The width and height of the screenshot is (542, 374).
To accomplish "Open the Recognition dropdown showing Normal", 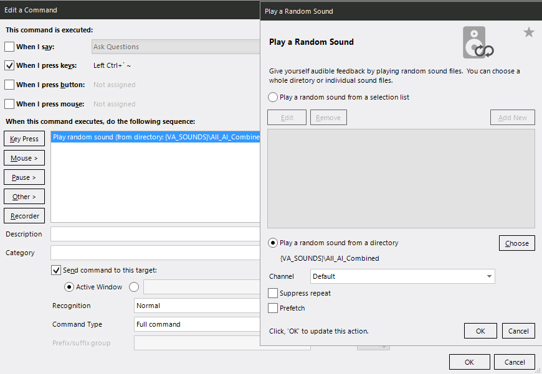I will click(x=197, y=306).
